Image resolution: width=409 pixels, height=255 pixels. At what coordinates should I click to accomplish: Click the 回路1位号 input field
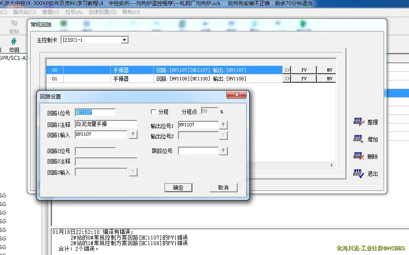pos(95,113)
